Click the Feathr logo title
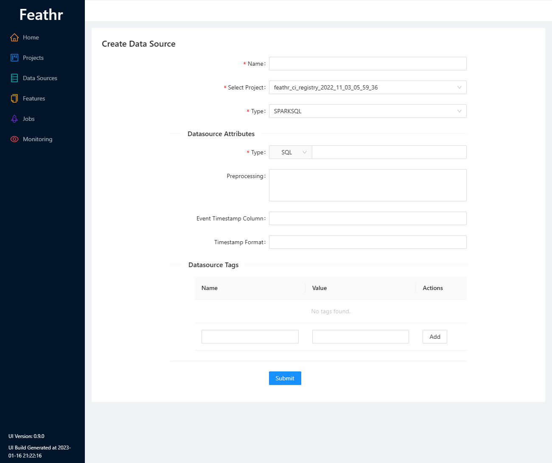 click(x=41, y=15)
